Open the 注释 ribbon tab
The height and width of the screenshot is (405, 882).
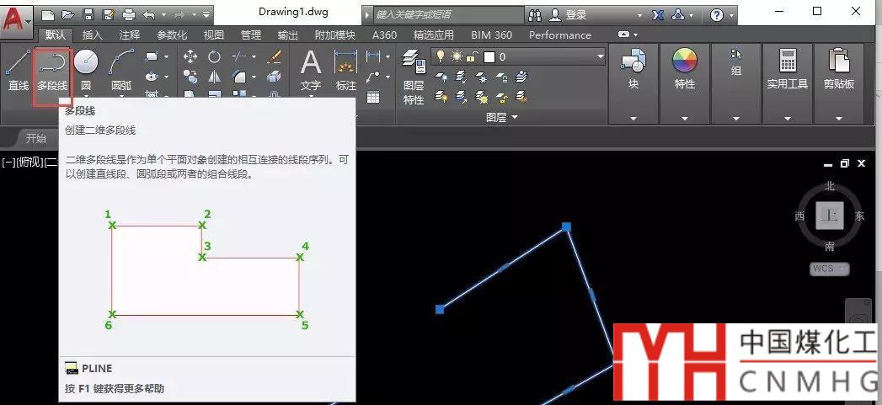click(130, 35)
